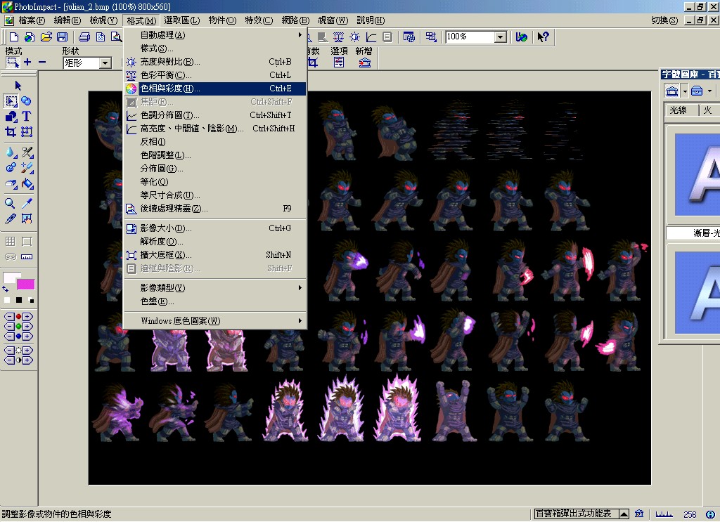Screen dimensions: 720x522
Task: Click the New document icon
Action: click(14, 37)
